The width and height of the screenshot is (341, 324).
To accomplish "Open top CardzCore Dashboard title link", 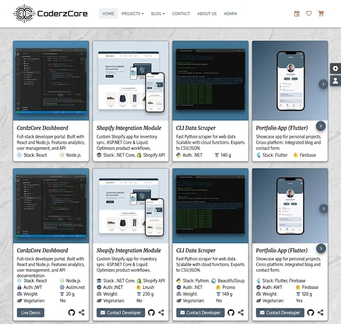I will point(43,128).
